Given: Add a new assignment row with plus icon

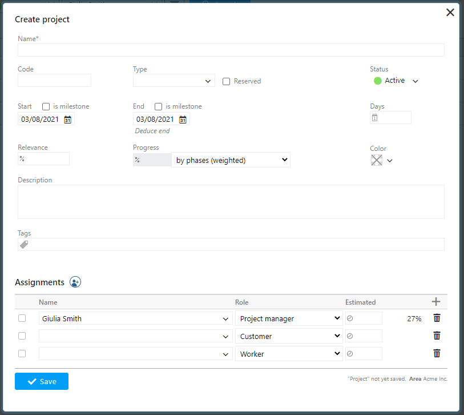Looking at the screenshot, I should (437, 302).
